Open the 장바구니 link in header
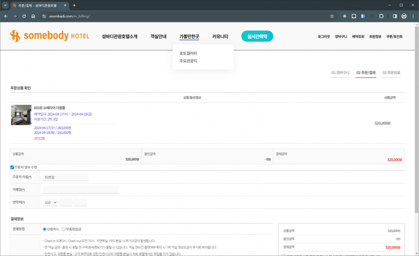The width and height of the screenshot is (419, 256). [x=341, y=37]
